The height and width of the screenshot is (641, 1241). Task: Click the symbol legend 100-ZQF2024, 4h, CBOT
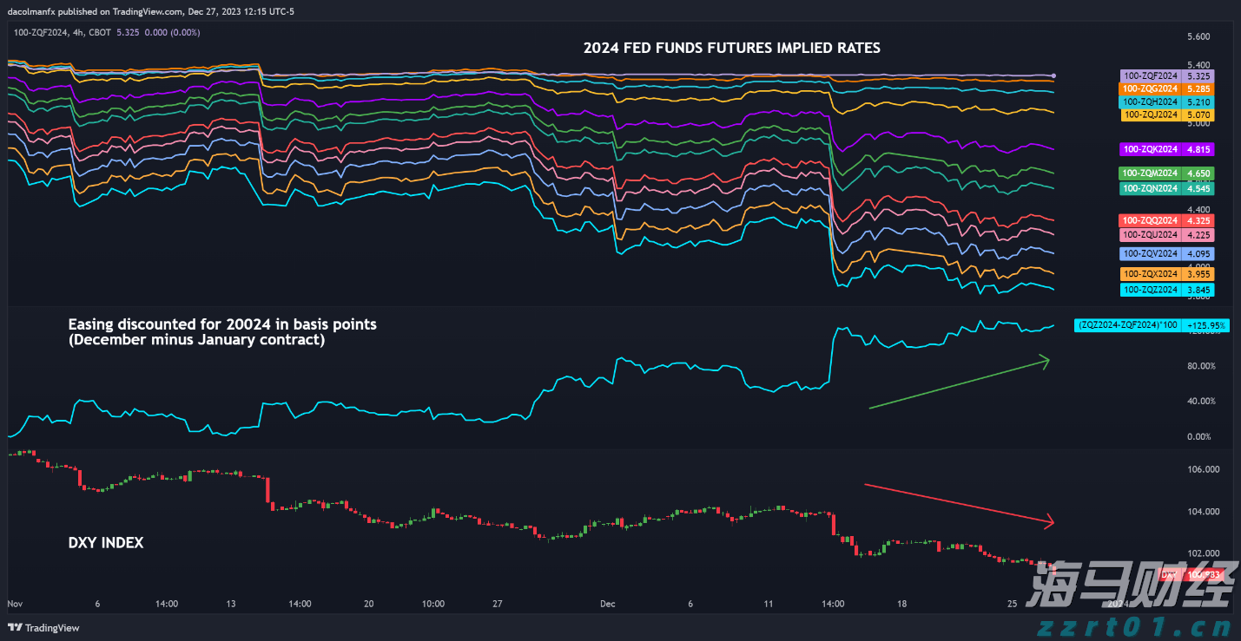point(64,32)
